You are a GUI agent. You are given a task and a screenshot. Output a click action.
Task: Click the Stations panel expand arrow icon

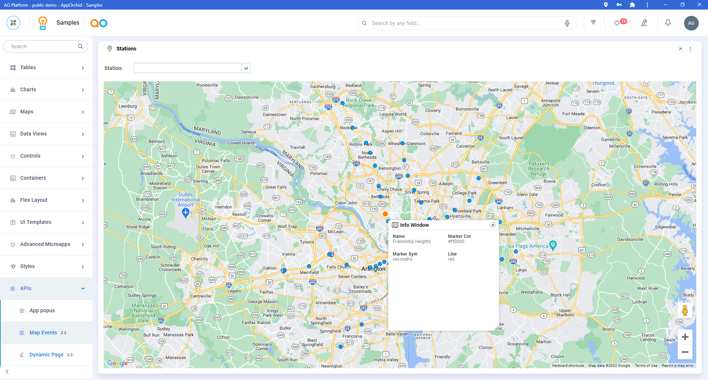[x=680, y=49]
